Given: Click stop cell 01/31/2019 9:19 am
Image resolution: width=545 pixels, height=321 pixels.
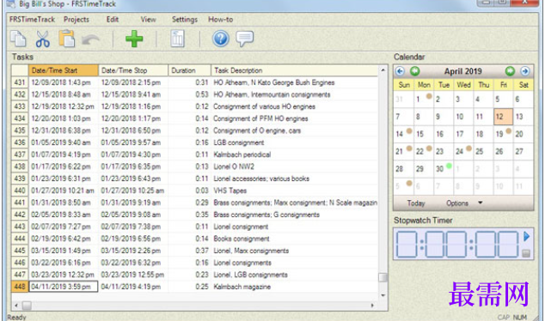Looking at the screenshot, I should (133, 203).
